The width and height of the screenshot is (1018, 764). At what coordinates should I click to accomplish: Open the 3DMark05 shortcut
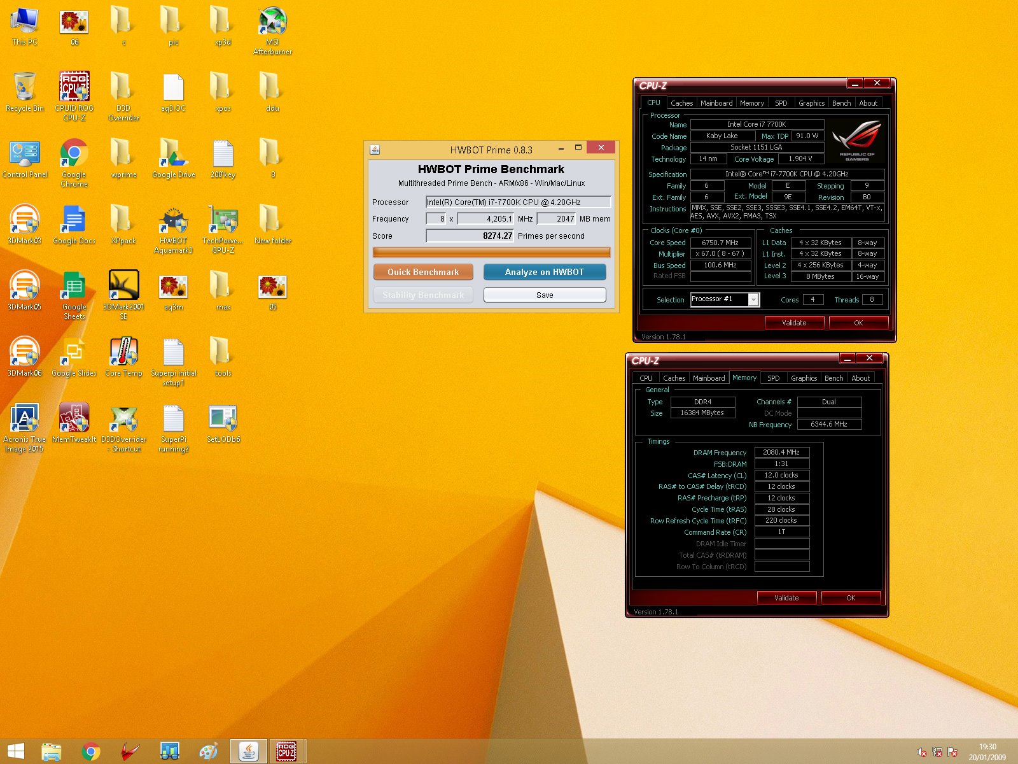25,291
